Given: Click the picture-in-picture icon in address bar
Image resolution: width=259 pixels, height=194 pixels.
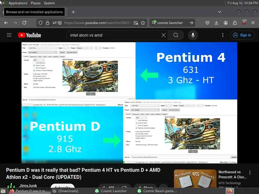Looking at the screenshot, I should (x=136, y=23).
